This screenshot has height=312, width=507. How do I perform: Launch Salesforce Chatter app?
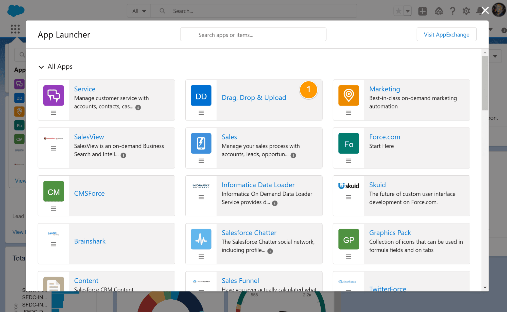tap(249, 232)
